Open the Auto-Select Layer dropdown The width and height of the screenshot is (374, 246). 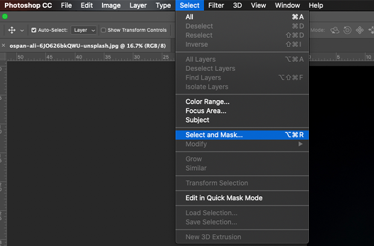point(84,30)
